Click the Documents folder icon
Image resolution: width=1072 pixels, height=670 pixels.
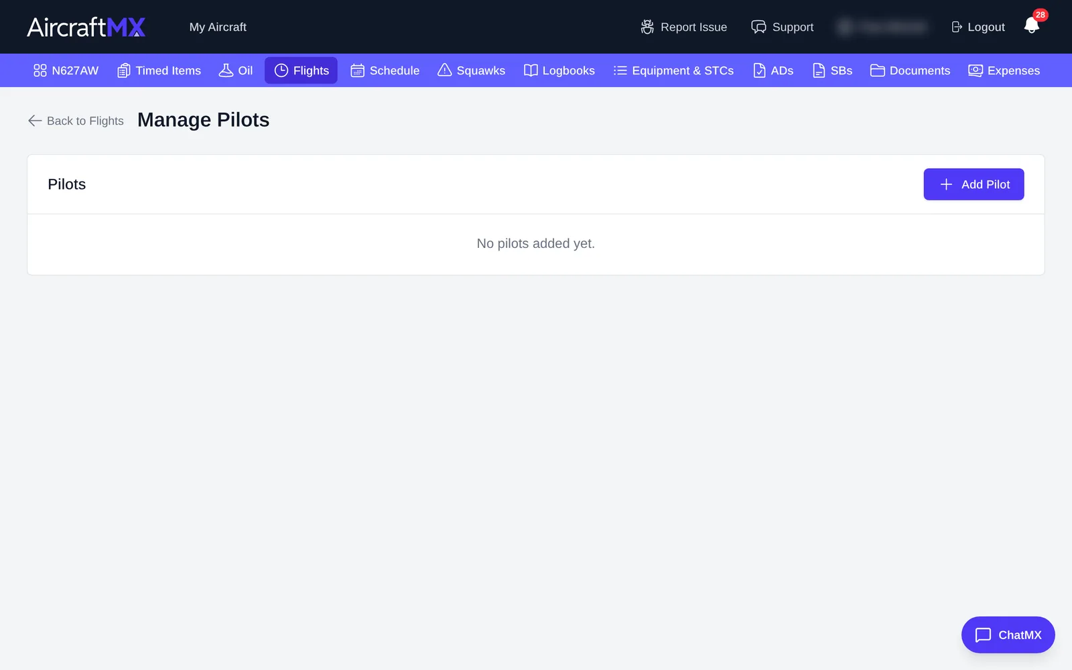[x=878, y=70]
